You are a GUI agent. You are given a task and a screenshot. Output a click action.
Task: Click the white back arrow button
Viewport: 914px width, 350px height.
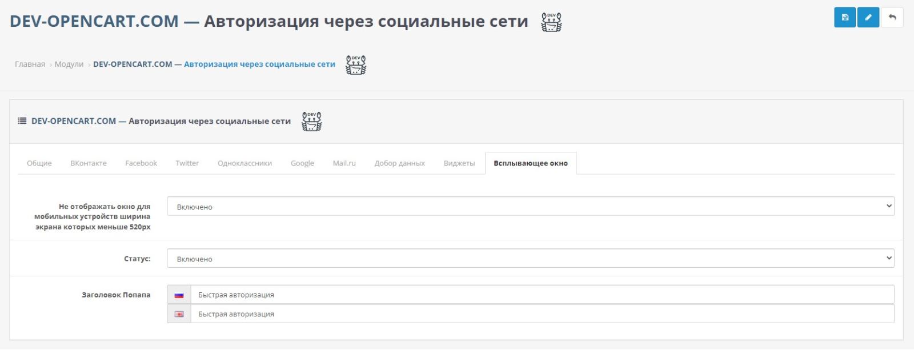(892, 17)
